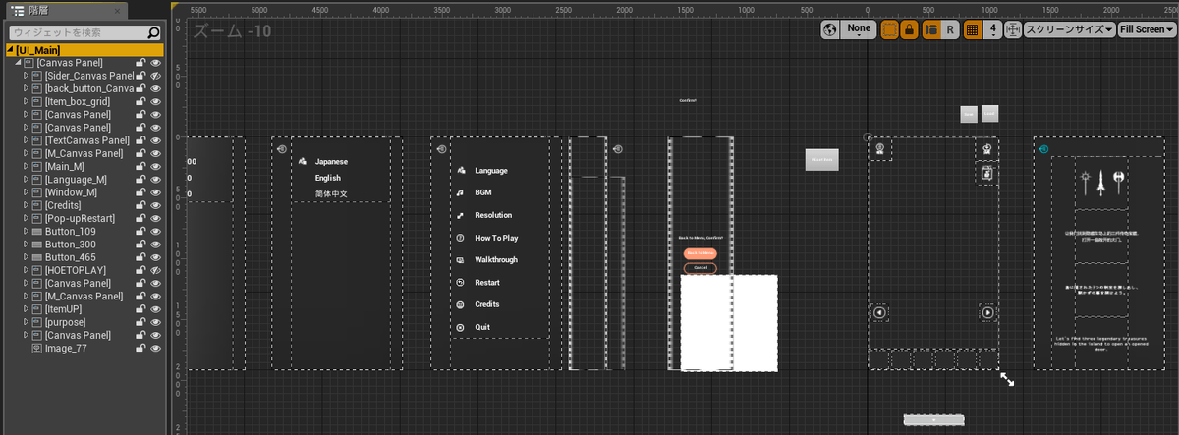The height and width of the screenshot is (435, 1179).
Task: Collapse the UI_Main root node
Action: click(10, 50)
